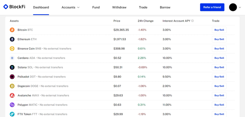Click the Bitcoin coin icon

tap(12, 30)
